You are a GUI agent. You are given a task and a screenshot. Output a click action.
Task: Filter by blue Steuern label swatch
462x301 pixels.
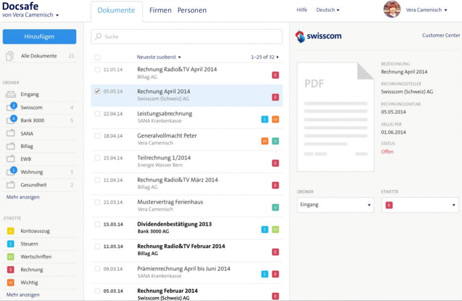coord(11,244)
